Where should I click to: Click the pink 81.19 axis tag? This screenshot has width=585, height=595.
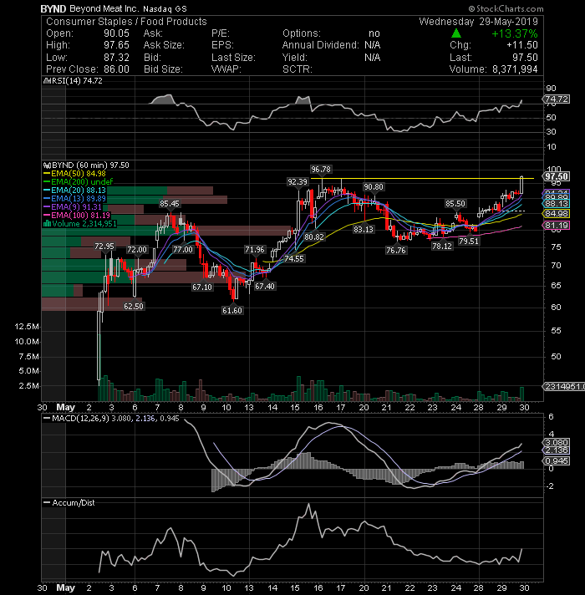[x=556, y=226]
